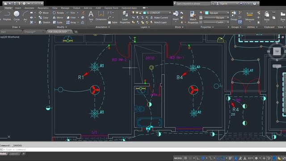Click Match Layer button

(159, 22)
